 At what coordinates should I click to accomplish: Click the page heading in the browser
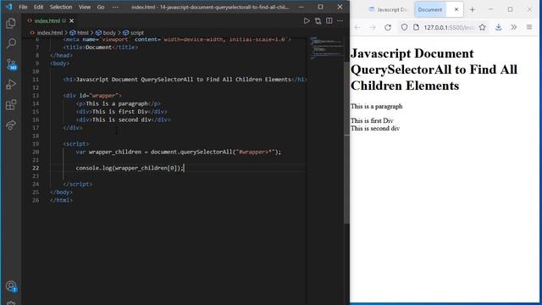(x=434, y=69)
